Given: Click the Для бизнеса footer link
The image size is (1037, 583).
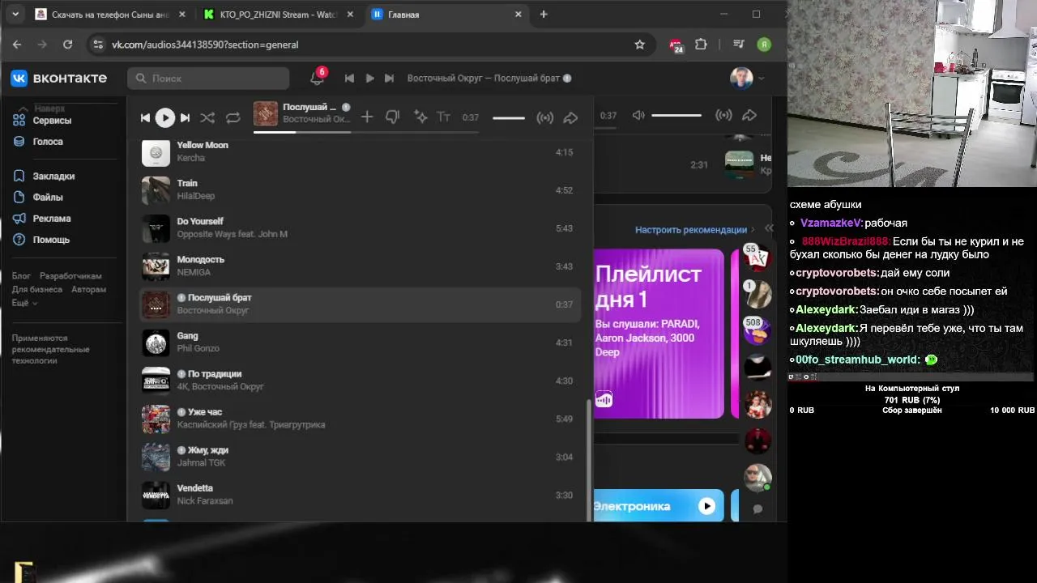Looking at the screenshot, I should point(36,289).
